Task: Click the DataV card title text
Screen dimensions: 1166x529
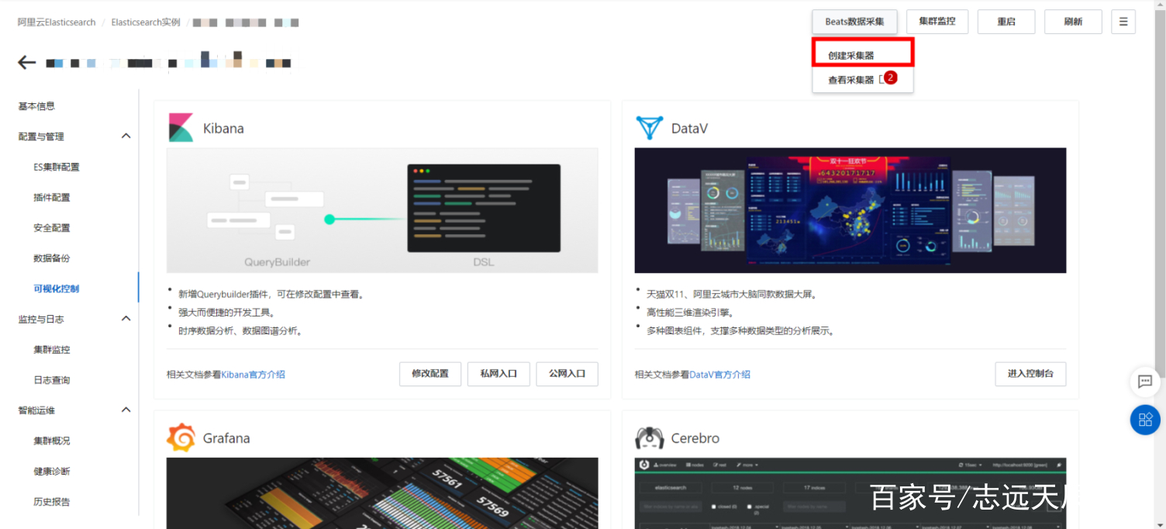Action: [x=689, y=128]
